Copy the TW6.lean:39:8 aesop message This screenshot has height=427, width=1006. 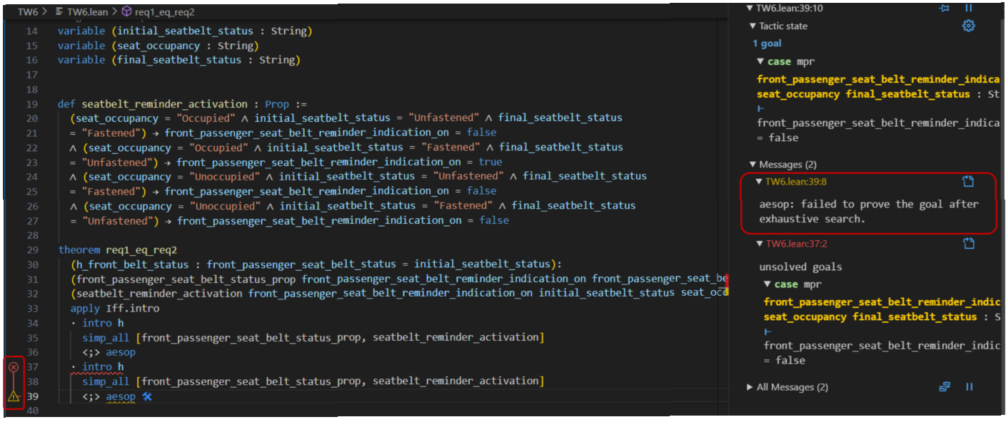pyautogui.click(x=968, y=182)
